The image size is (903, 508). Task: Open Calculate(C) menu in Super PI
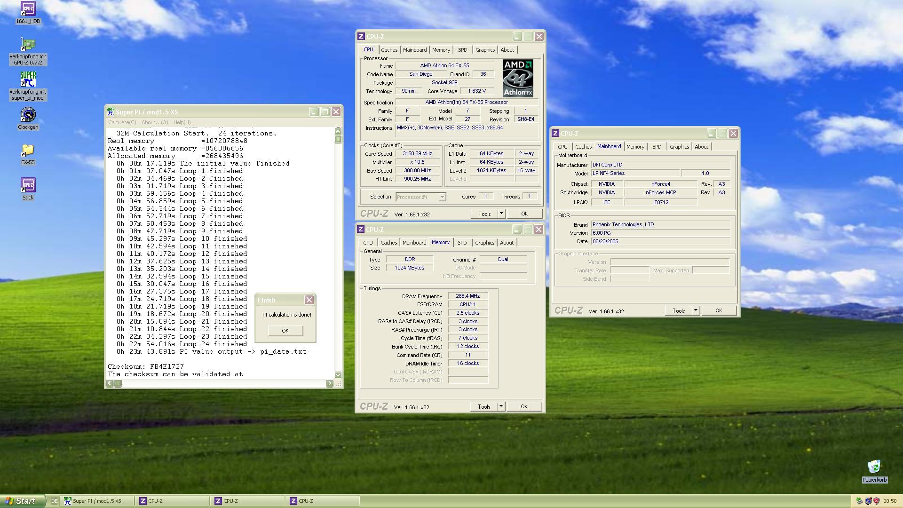[122, 122]
